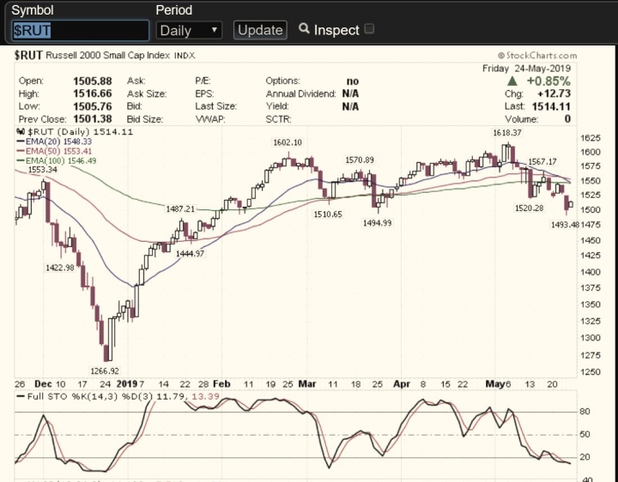Click the High value 1516.66

tap(93, 93)
